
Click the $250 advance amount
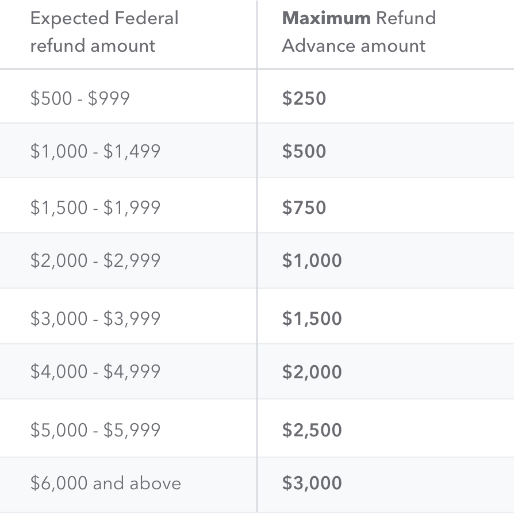[304, 98]
